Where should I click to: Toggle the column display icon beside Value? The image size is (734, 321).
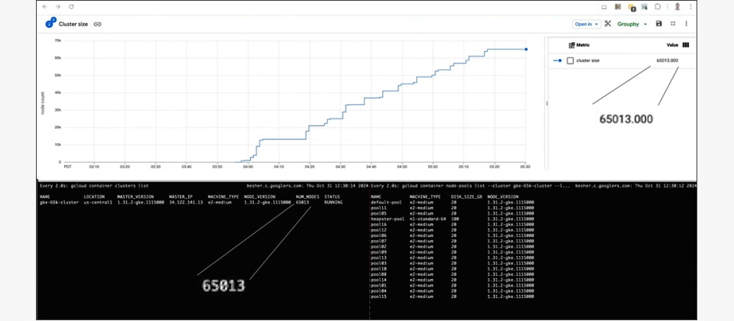pos(686,45)
